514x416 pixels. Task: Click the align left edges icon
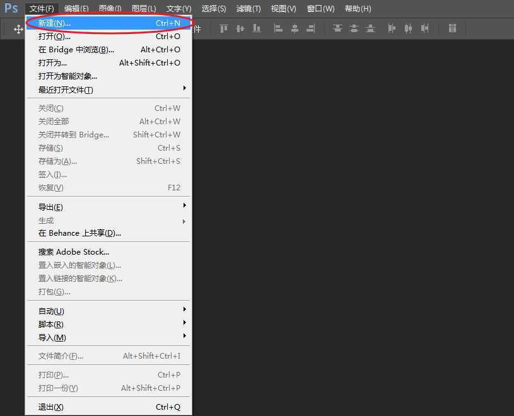pyautogui.click(x=277, y=29)
